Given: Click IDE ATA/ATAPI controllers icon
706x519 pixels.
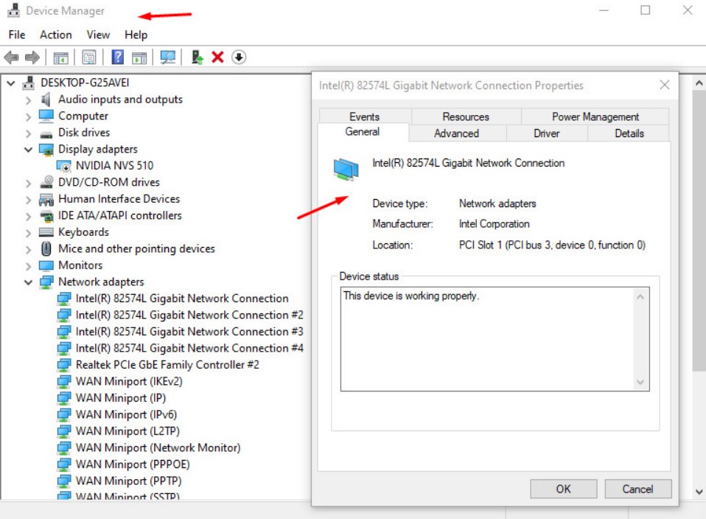Looking at the screenshot, I should click(46, 216).
